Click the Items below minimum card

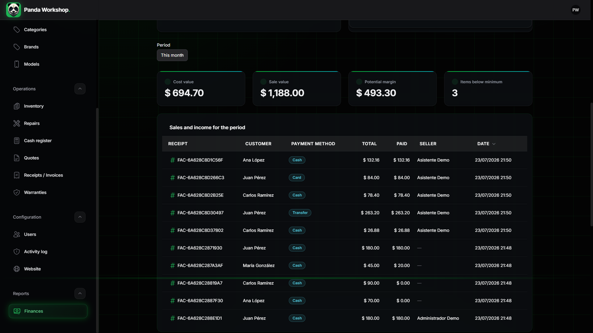pyautogui.click(x=488, y=89)
